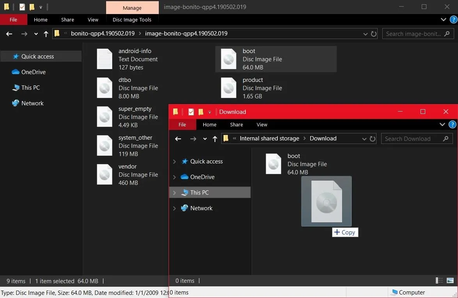
Task: Select the system_other disc image icon
Action: [x=105, y=145]
